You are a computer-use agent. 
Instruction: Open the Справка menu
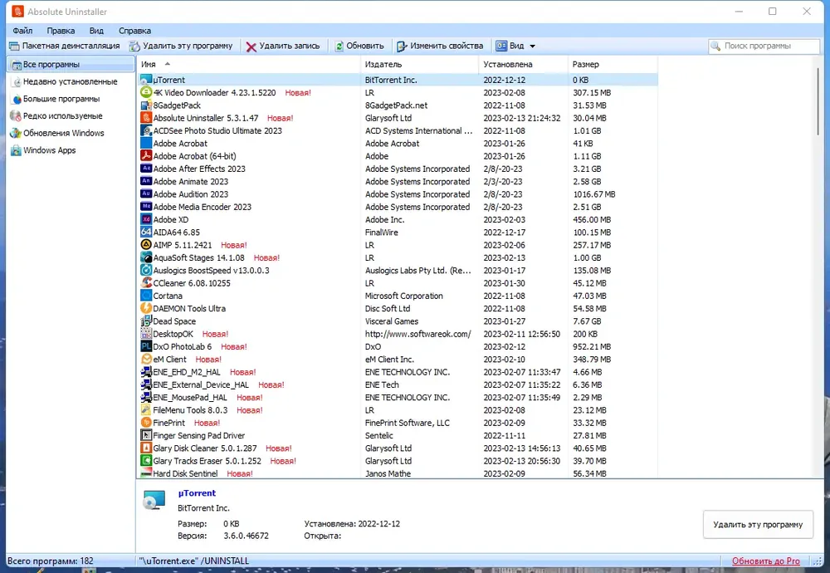click(134, 31)
